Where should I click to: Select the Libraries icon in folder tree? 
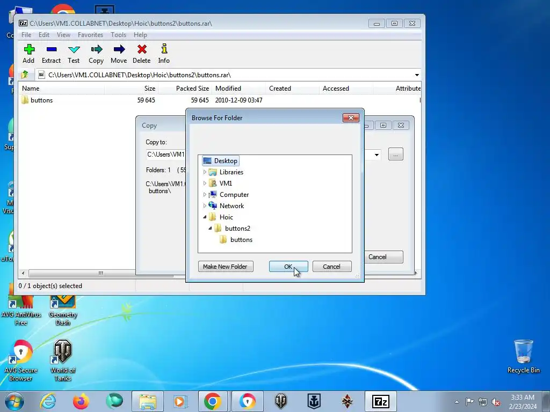pyautogui.click(x=213, y=172)
